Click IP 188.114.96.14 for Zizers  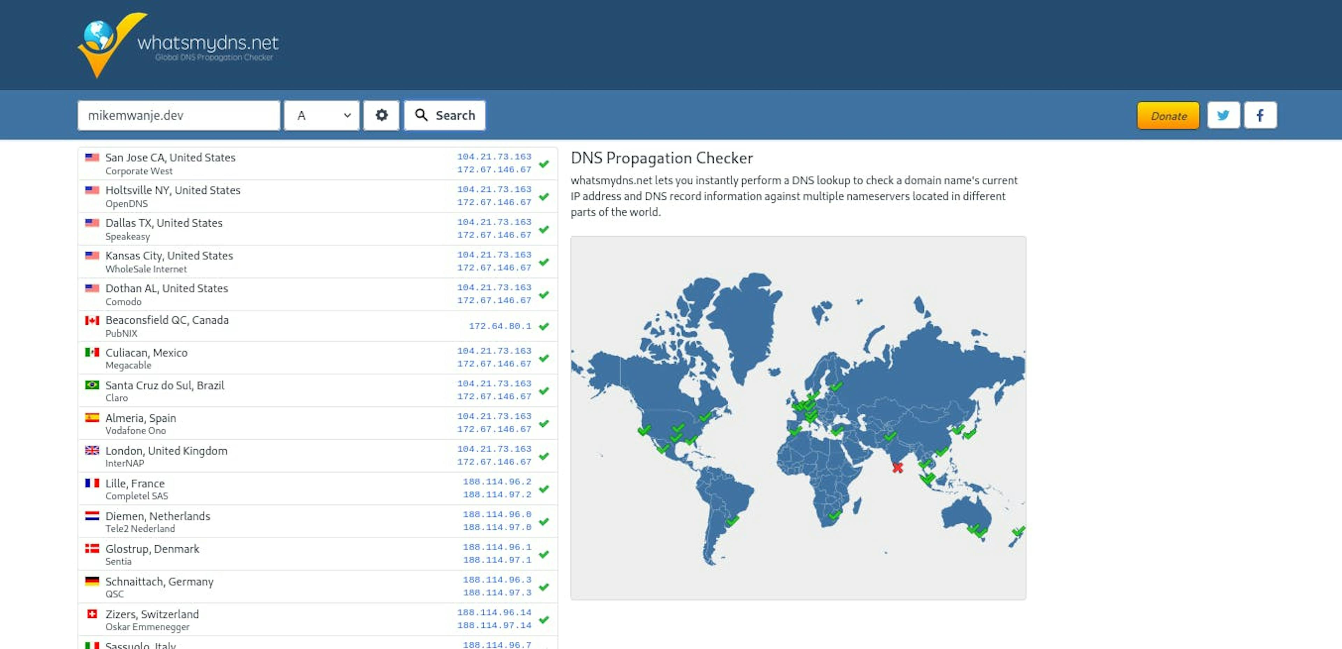tap(495, 612)
